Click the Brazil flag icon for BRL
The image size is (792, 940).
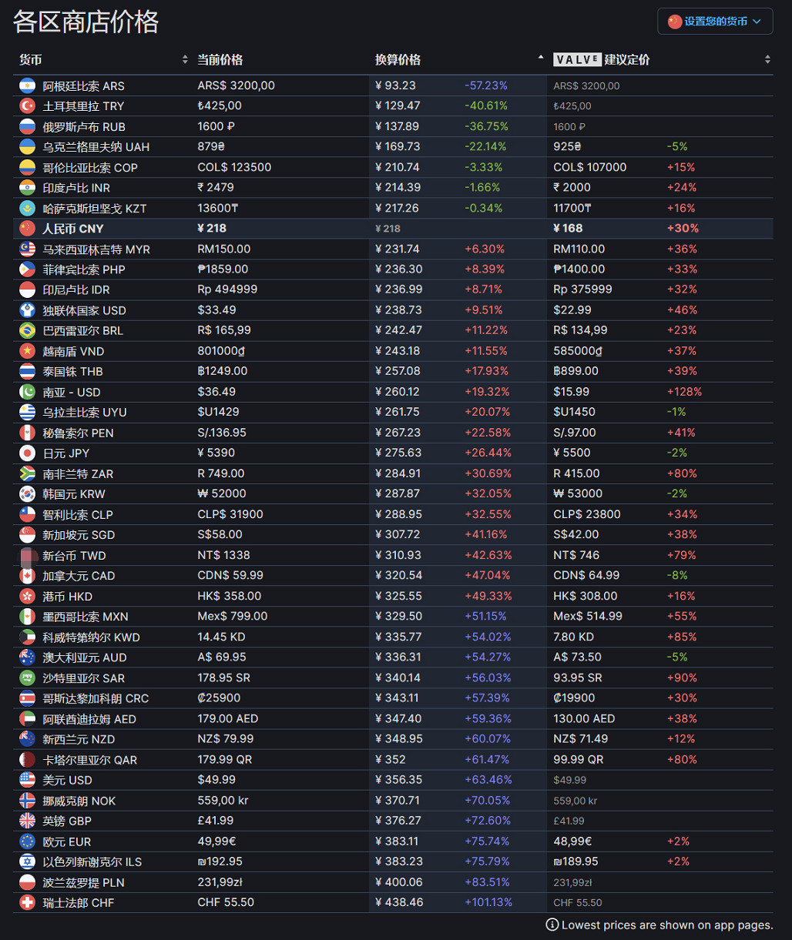point(28,330)
